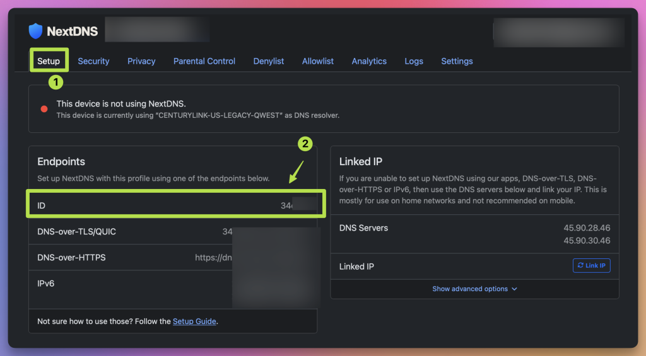Follow the Setup Guide link
The height and width of the screenshot is (356, 646).
194,321
